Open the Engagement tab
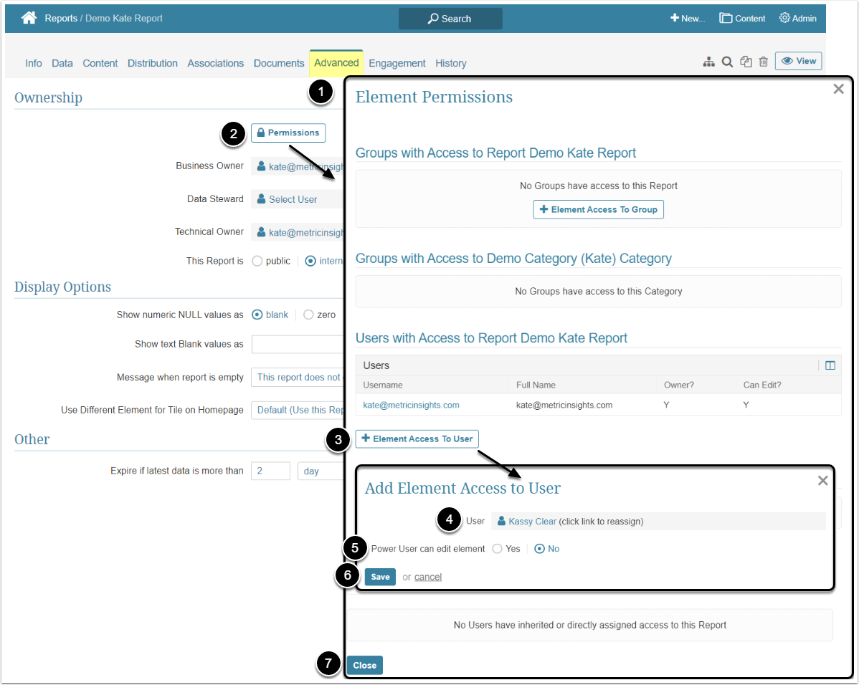 click(397, 63)
